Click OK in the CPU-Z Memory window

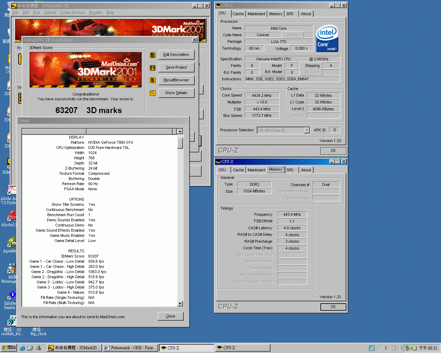point(333,307)
